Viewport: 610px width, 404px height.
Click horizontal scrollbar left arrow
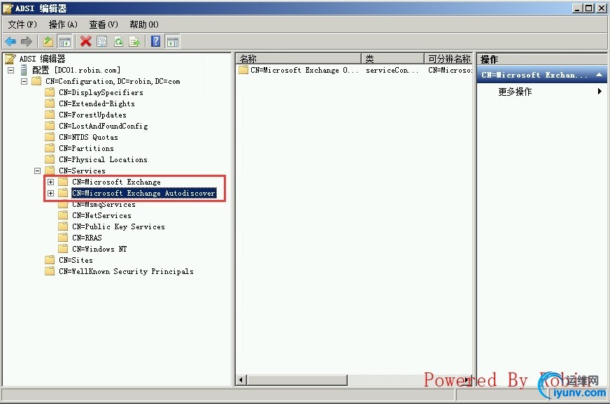(241, 380)
